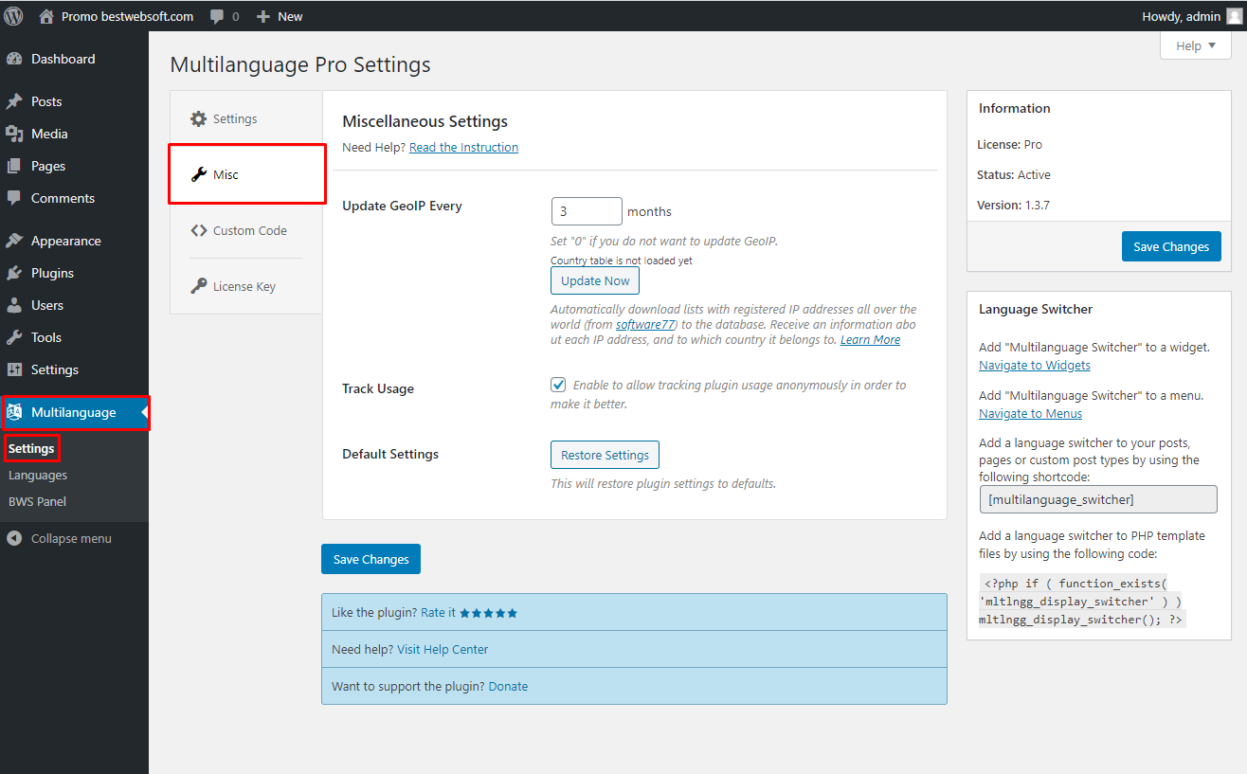Click the Tools wrench icon in sidebar
This screenshot has width=1247, height=774.
(x=14, y=337)
